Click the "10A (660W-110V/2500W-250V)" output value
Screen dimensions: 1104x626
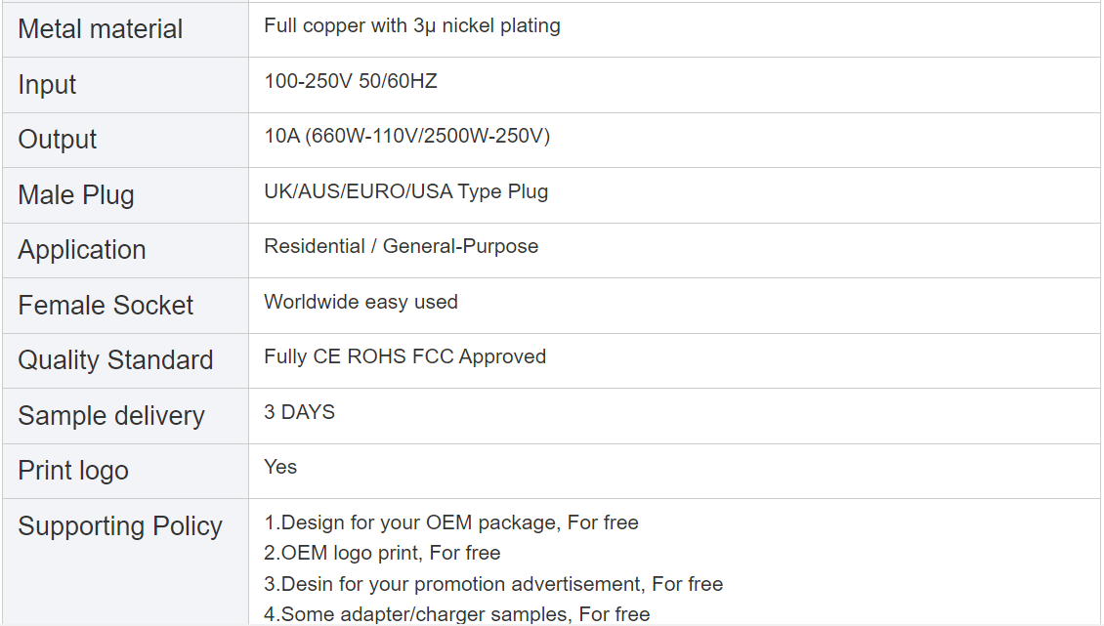tap(406, 137)
